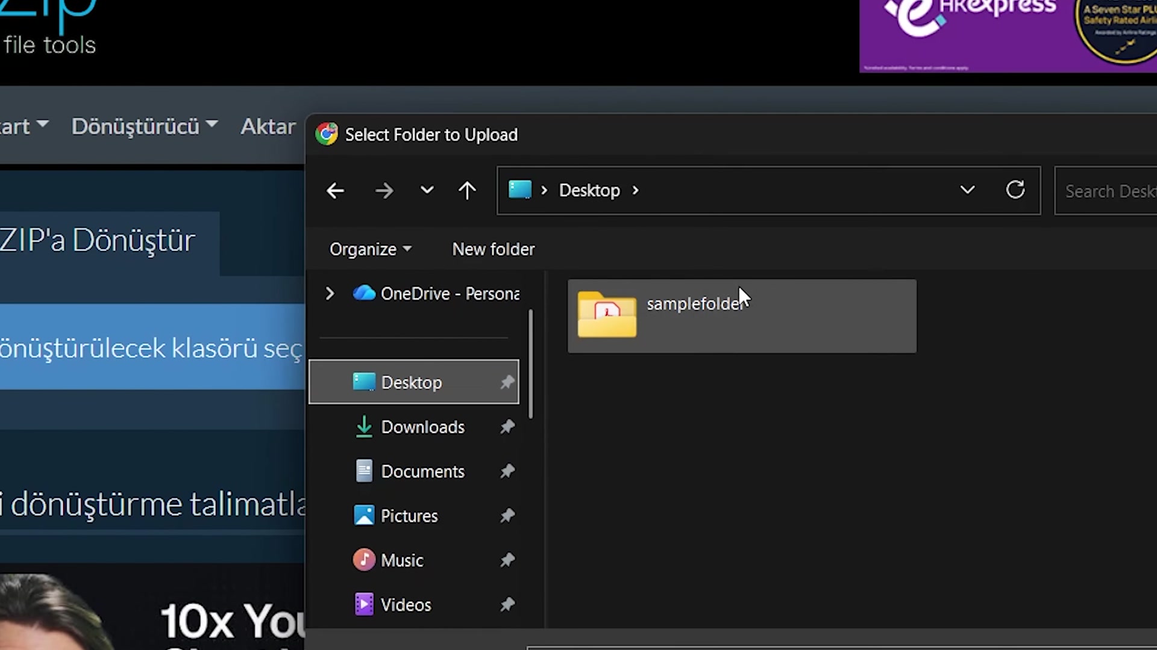Click the navigation pane vertical scrollbar
This screenshot has height=650, width=1157.
530,364
